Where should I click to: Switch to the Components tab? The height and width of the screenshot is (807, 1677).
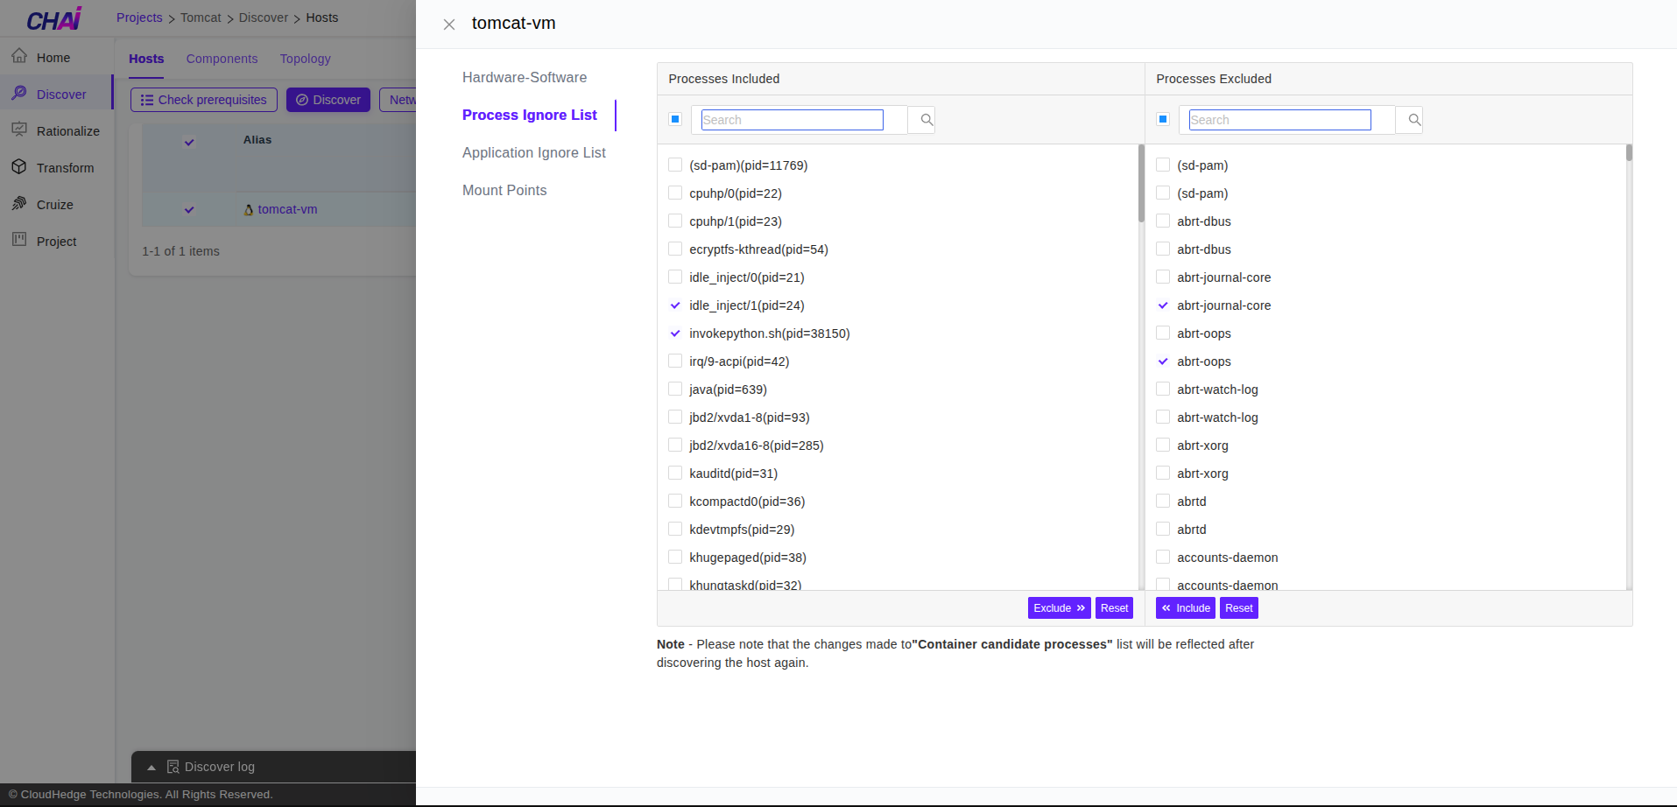[222, 59]
